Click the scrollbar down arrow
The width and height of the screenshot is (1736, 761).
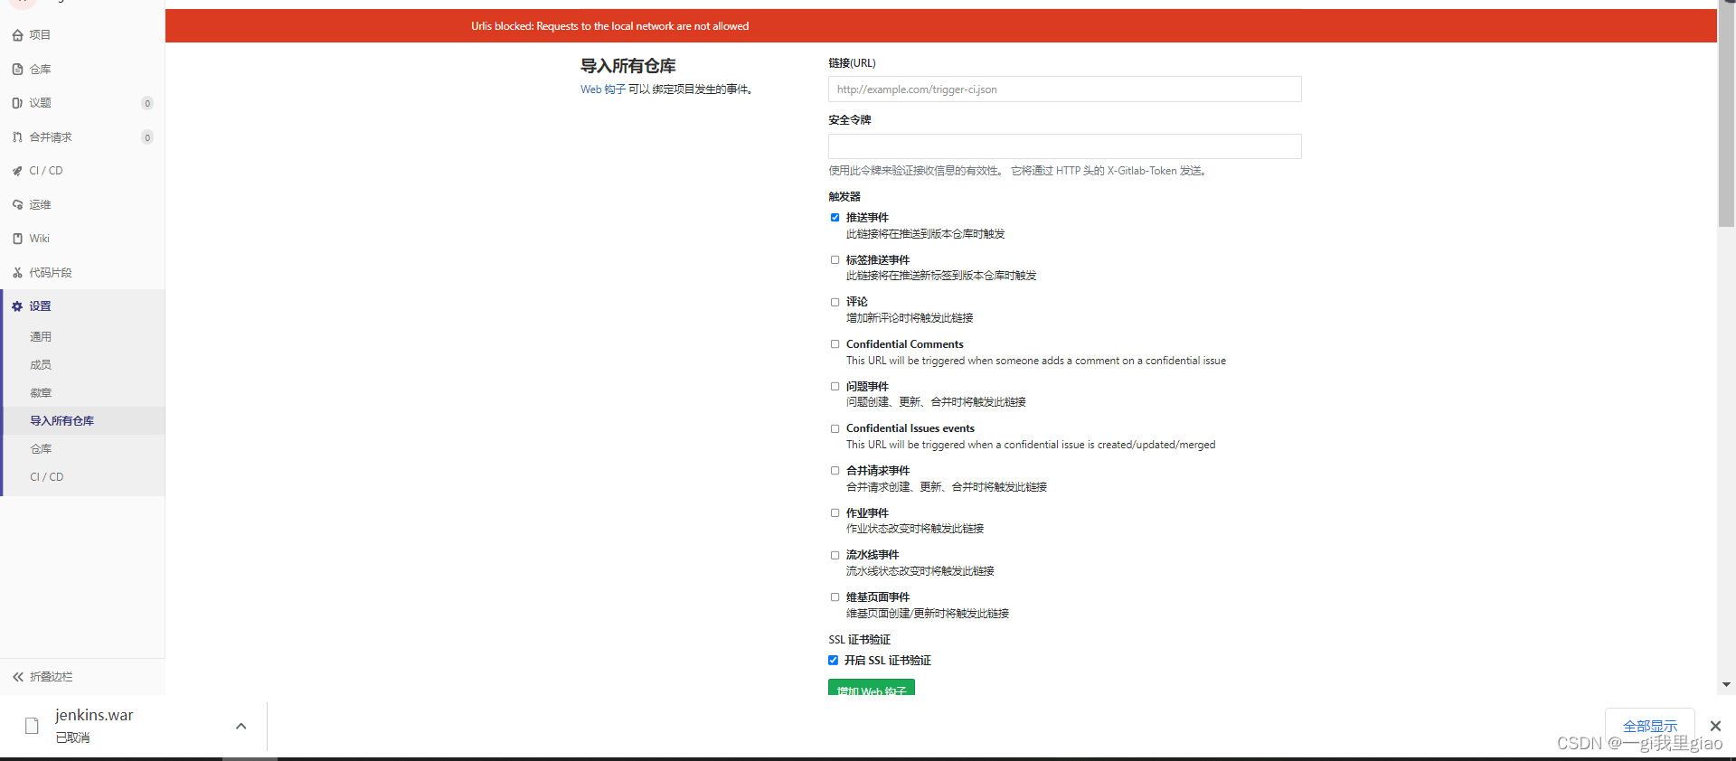tap(1726, 685)
